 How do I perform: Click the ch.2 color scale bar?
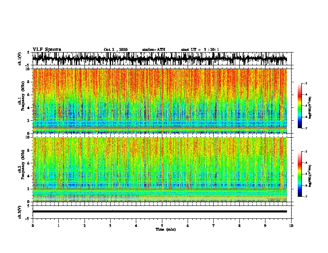pos(299,174)
